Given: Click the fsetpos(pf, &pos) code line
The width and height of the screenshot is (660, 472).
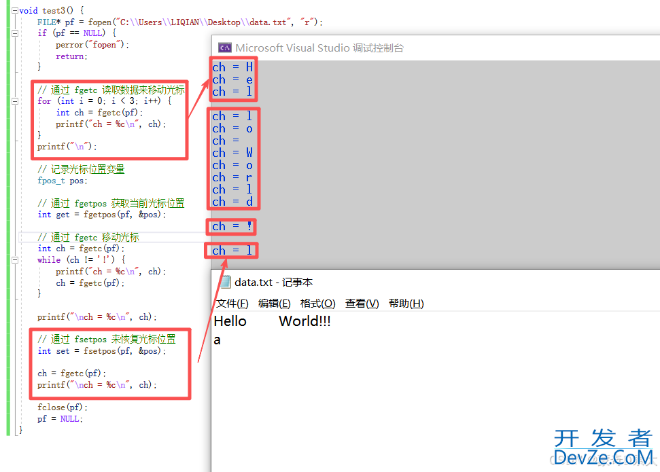Looking at the screenshot, I should point(102,351).
